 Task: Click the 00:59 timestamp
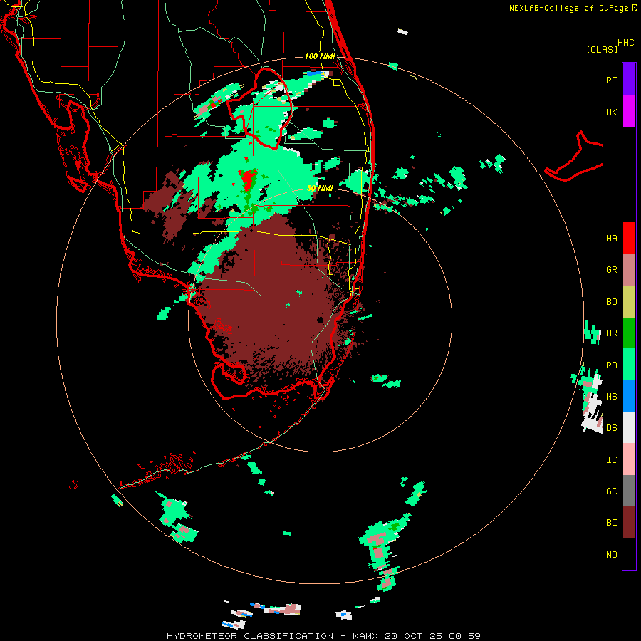464,636
